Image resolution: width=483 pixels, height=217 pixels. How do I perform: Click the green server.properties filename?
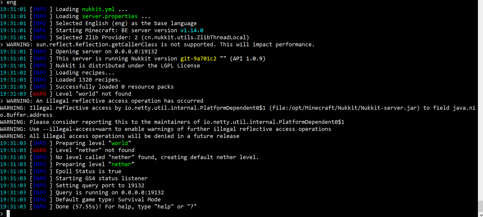tap(110, 16)
